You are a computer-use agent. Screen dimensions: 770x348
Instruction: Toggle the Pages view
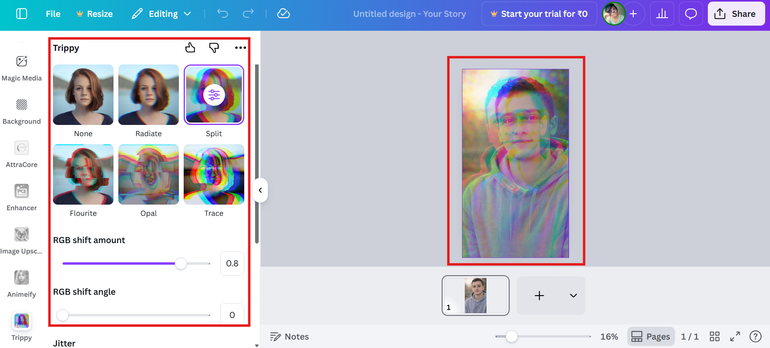click(650, 337)
